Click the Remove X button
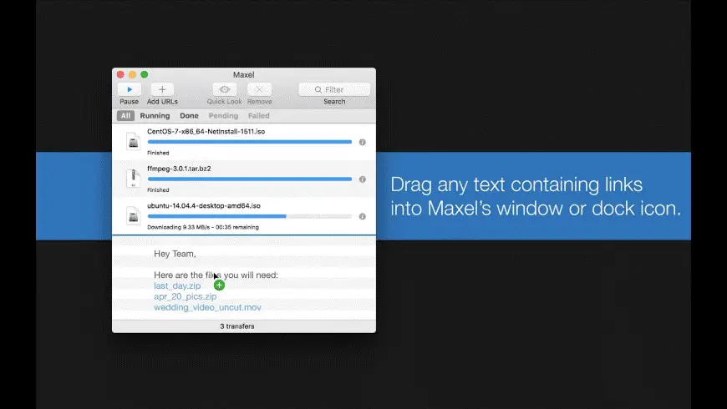The width and height of the screenshot is (727, 409). 259,89
